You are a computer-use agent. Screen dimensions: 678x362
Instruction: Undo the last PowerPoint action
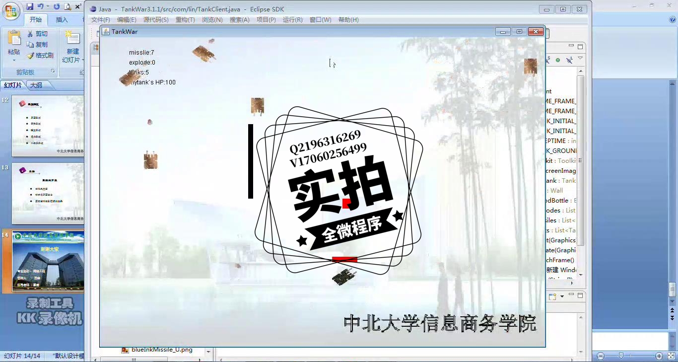click(40, 6)
